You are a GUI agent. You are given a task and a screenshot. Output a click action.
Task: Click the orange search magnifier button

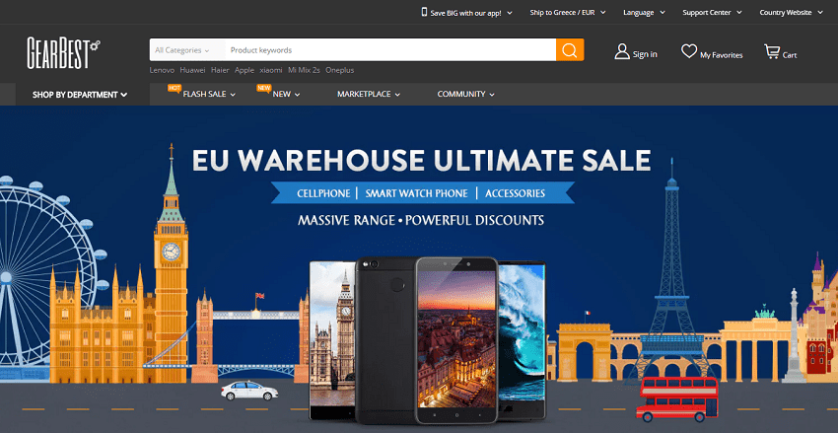tap(570, 49)
